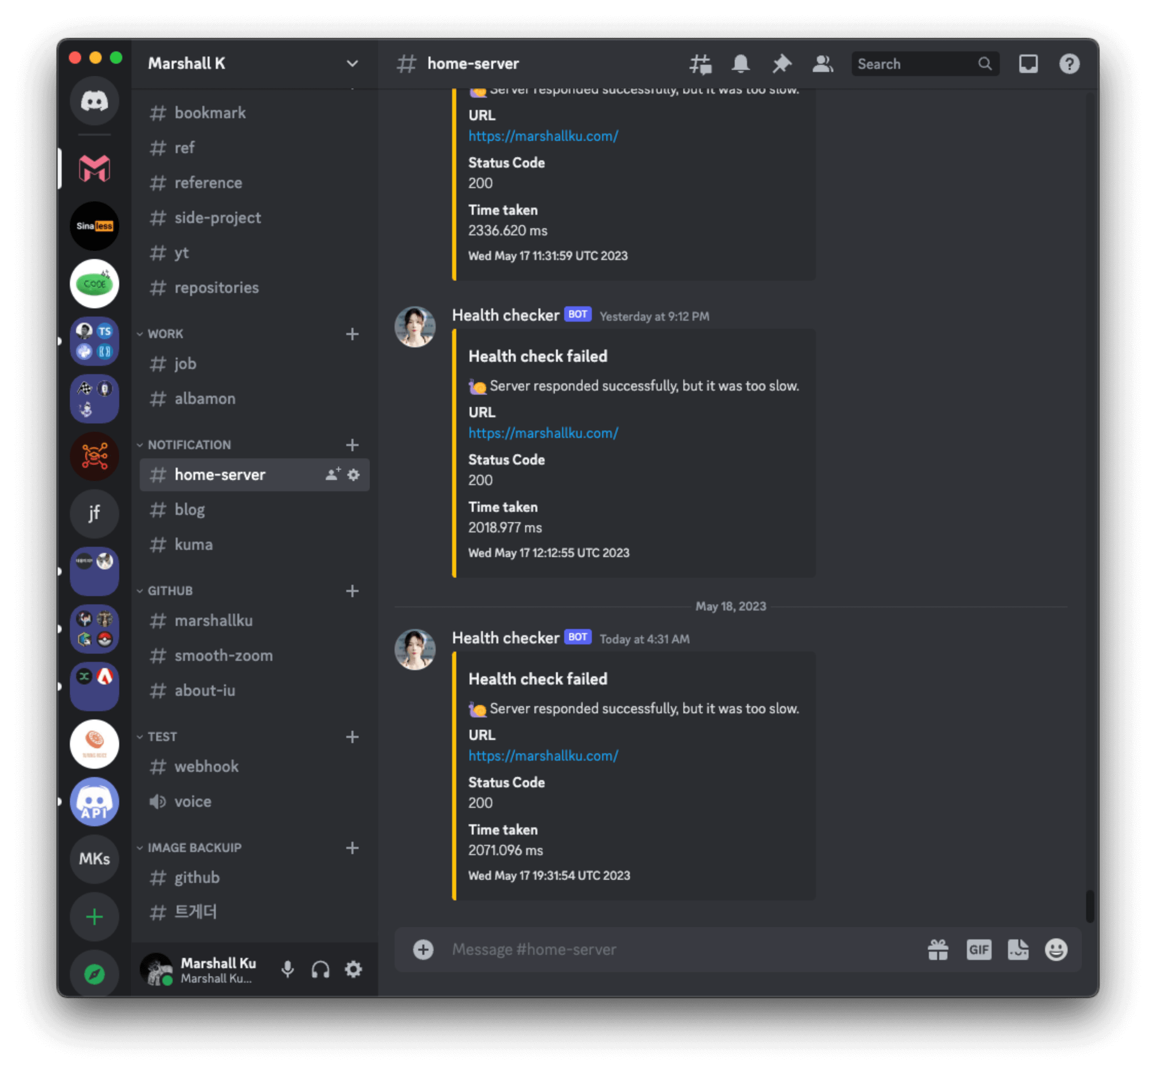The image size is (1156, 1073).
Task: Open the Threads icon in header
Action: tap(700, 64)
